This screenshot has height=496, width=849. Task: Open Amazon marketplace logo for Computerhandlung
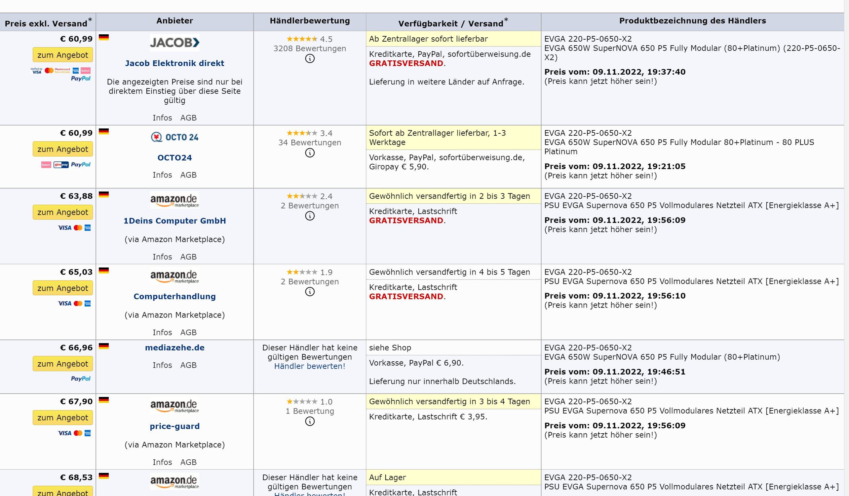[x=174, y=276]
